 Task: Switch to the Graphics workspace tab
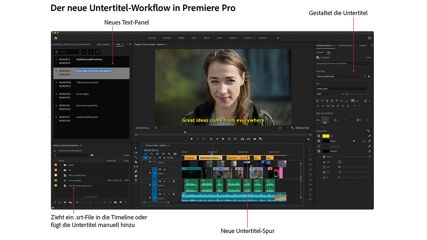[x=233, y=38]
